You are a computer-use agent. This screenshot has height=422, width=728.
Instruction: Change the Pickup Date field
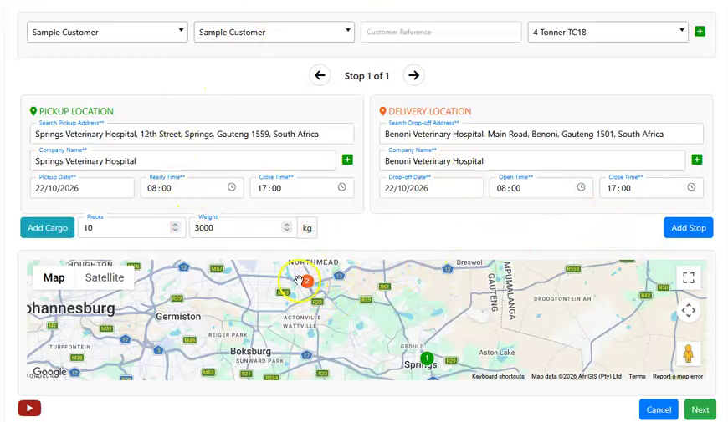point(82,188)
